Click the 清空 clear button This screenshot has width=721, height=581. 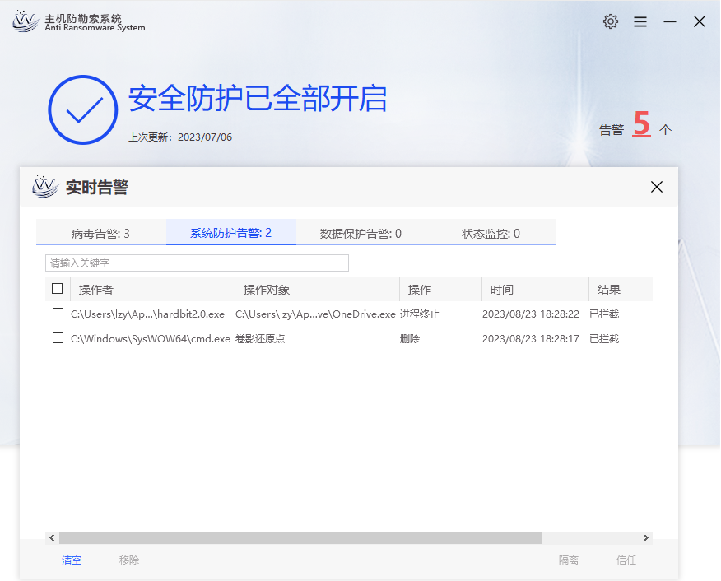[x=72, y=560]
